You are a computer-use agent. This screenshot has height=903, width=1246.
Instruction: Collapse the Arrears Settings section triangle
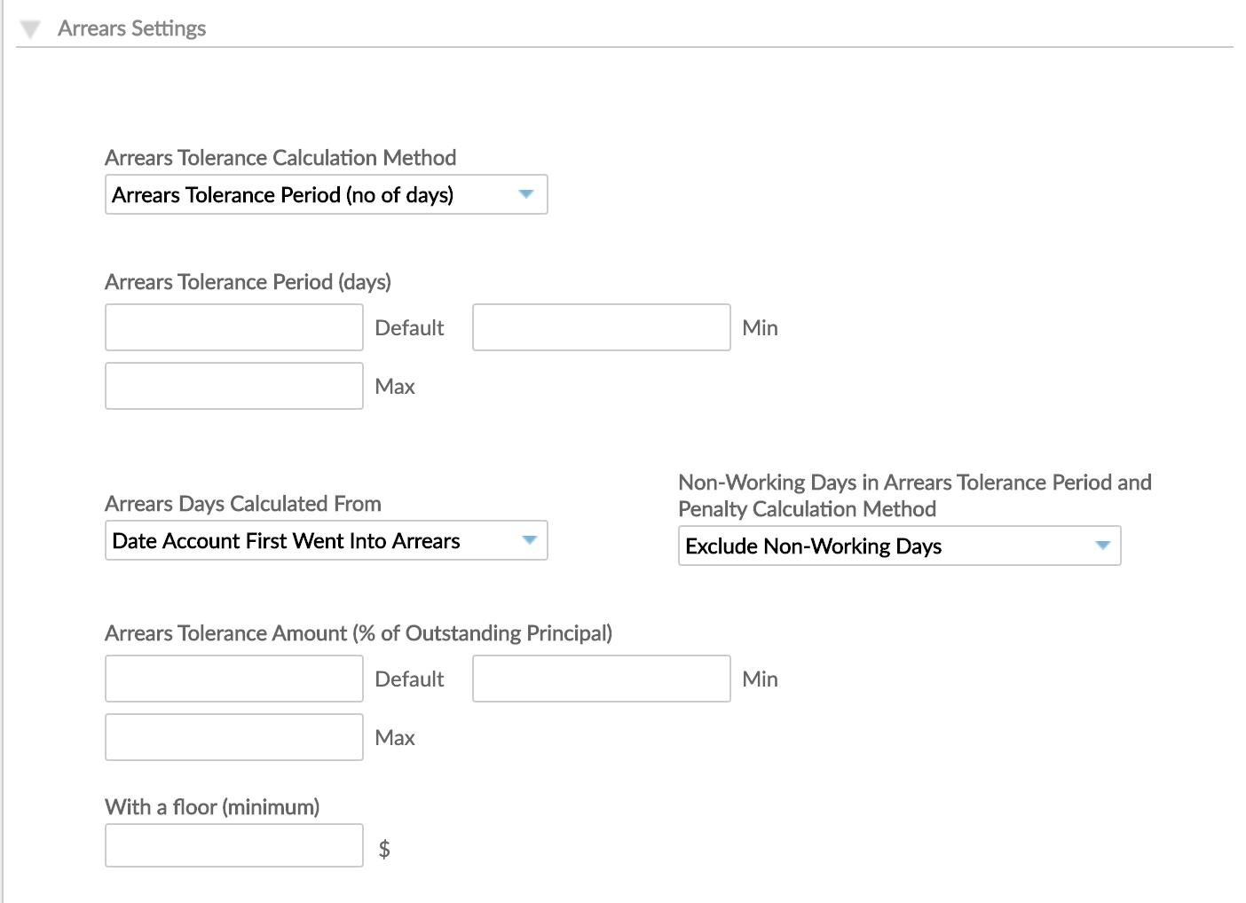[x=30, y=29]
